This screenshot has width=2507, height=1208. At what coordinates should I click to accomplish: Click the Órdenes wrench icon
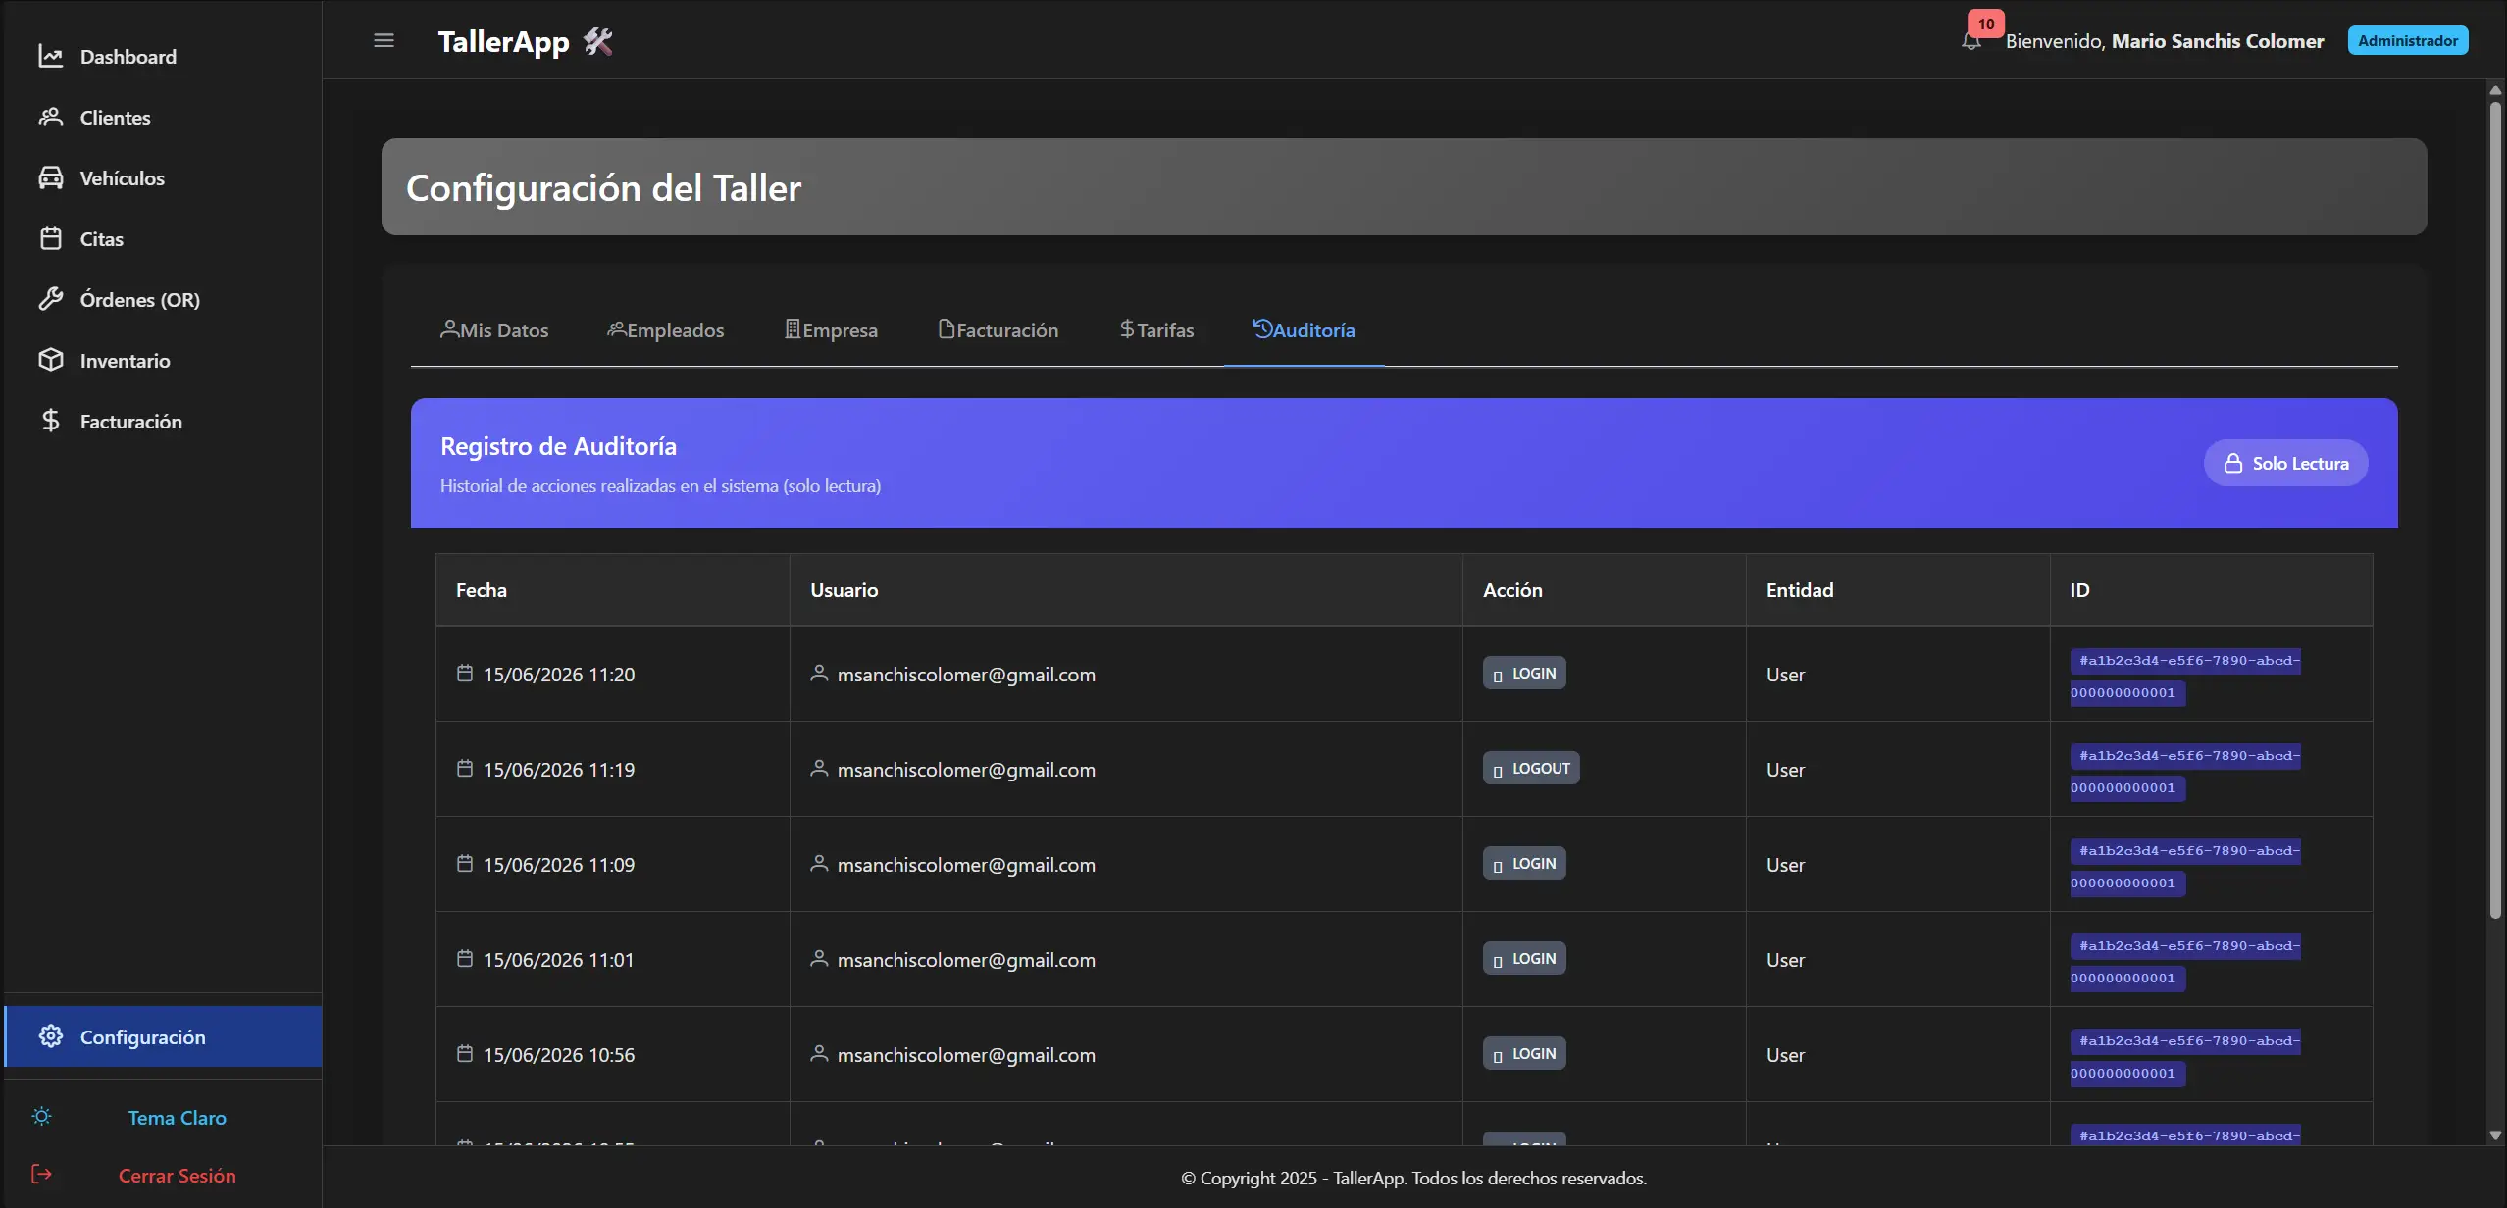coord(51,299)
